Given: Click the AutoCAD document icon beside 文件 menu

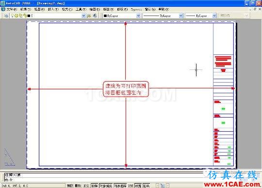Looking at the screenshot, I should point(3,9).
